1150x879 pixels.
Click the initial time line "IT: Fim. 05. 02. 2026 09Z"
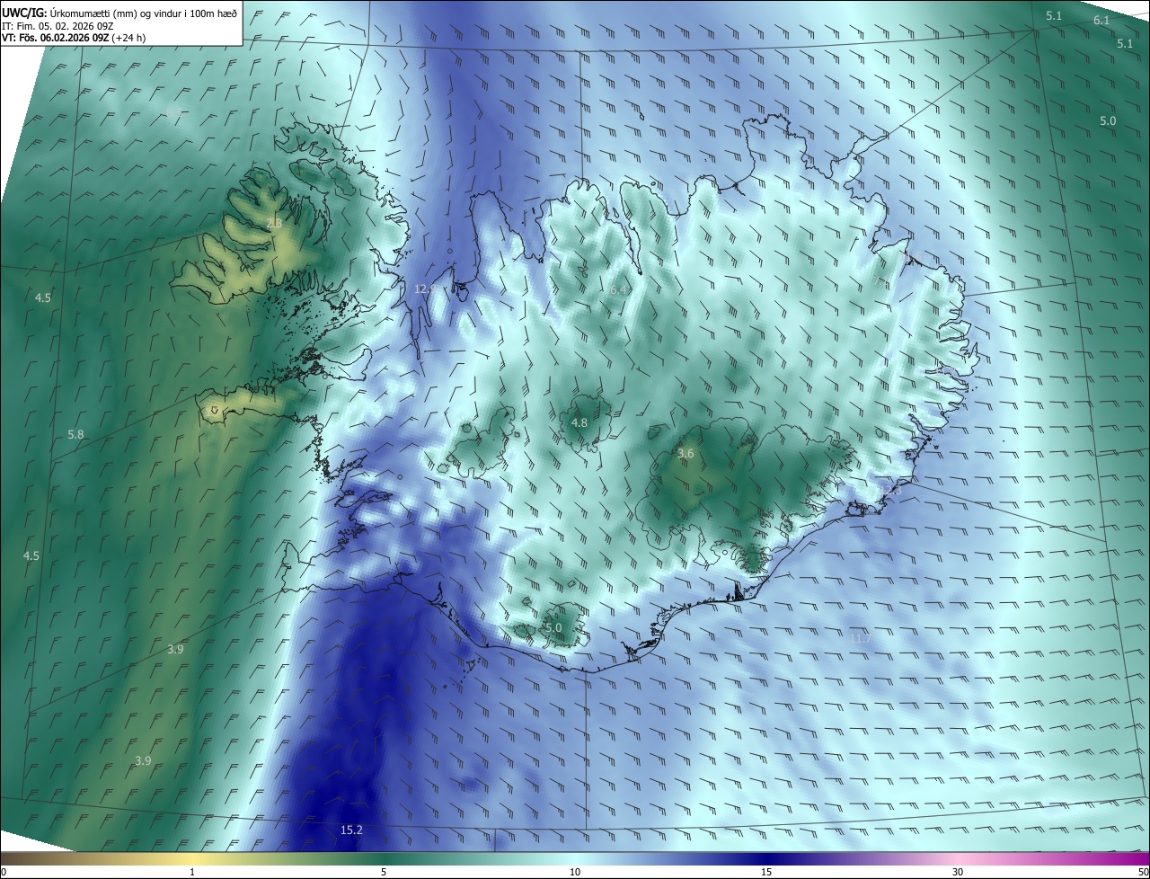[57, 26]
